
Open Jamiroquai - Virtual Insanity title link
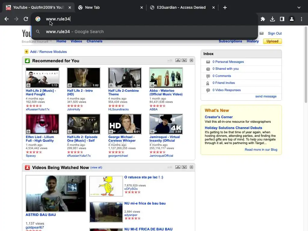[x=165, y=139]
